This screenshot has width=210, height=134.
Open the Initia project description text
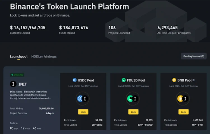click(x=30, y=95)
